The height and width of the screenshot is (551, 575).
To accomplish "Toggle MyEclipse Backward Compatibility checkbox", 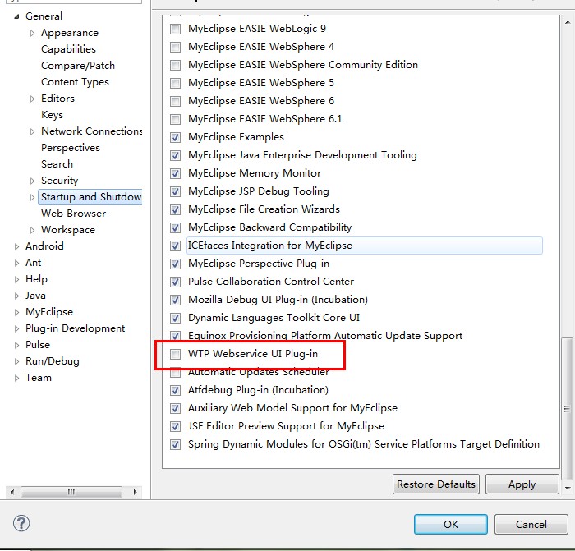I will pos(175,227).
